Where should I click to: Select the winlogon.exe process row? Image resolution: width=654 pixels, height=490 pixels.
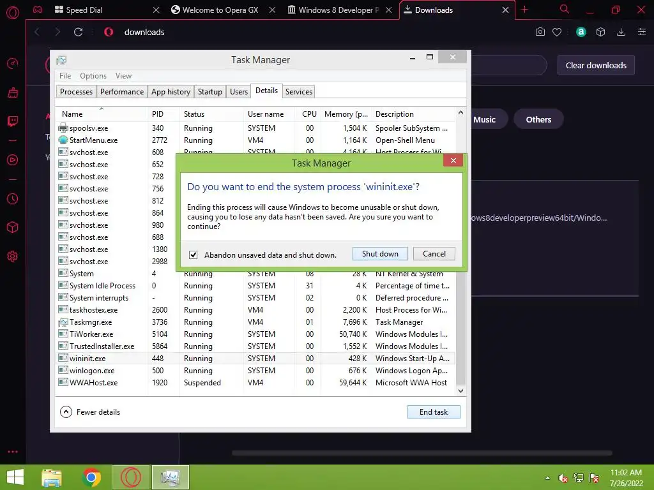click(x=255, y=371)
